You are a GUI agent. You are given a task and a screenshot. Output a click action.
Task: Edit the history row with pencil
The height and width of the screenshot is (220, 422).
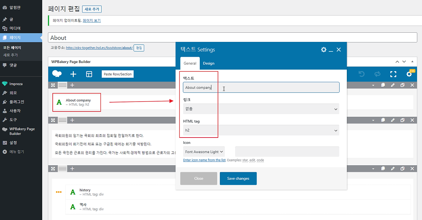(393, 169)
